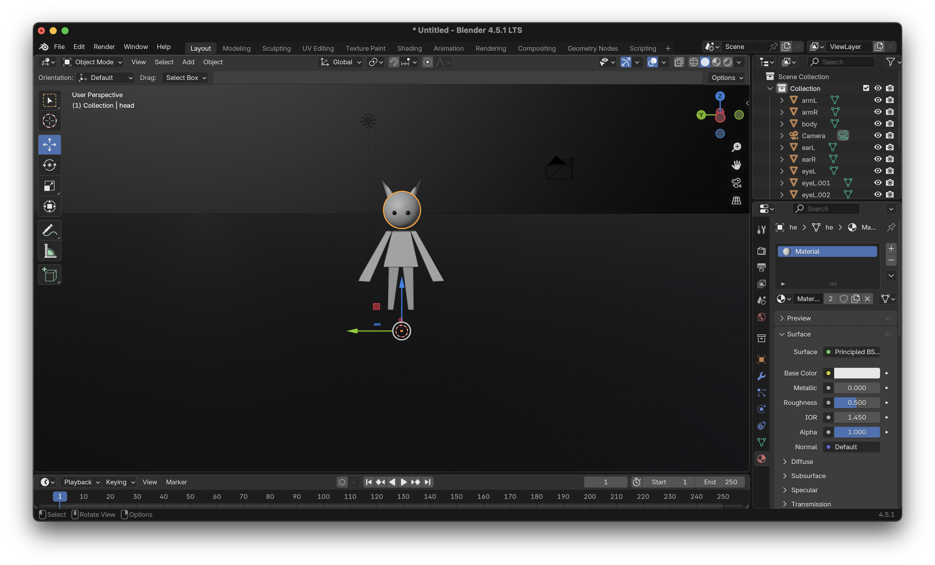Select the 3D Cursor tool
Image resolution: width=935 pixels, height=565 pixels.
coord(49,121)
